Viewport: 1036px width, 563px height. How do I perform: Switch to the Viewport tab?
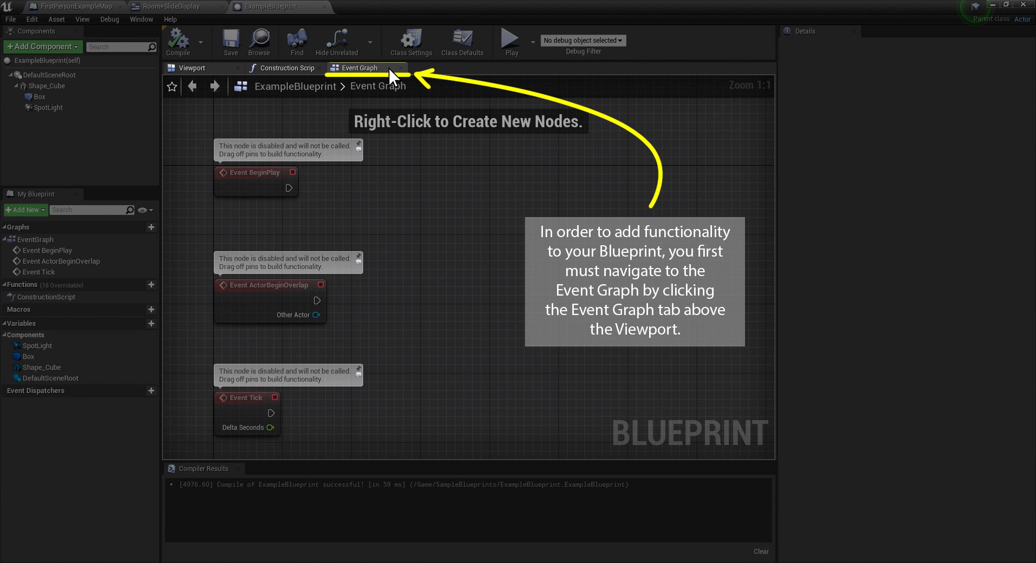click(x=192, y=68)
